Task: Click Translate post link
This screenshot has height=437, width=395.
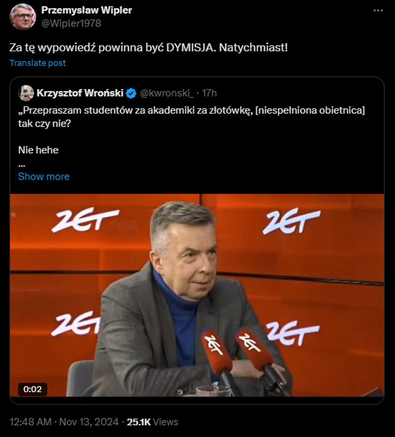Action: (38, 63)
